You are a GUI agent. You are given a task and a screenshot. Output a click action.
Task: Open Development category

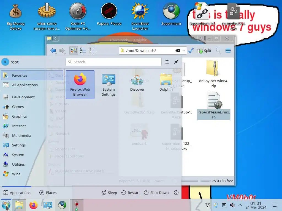pos(32,97)
